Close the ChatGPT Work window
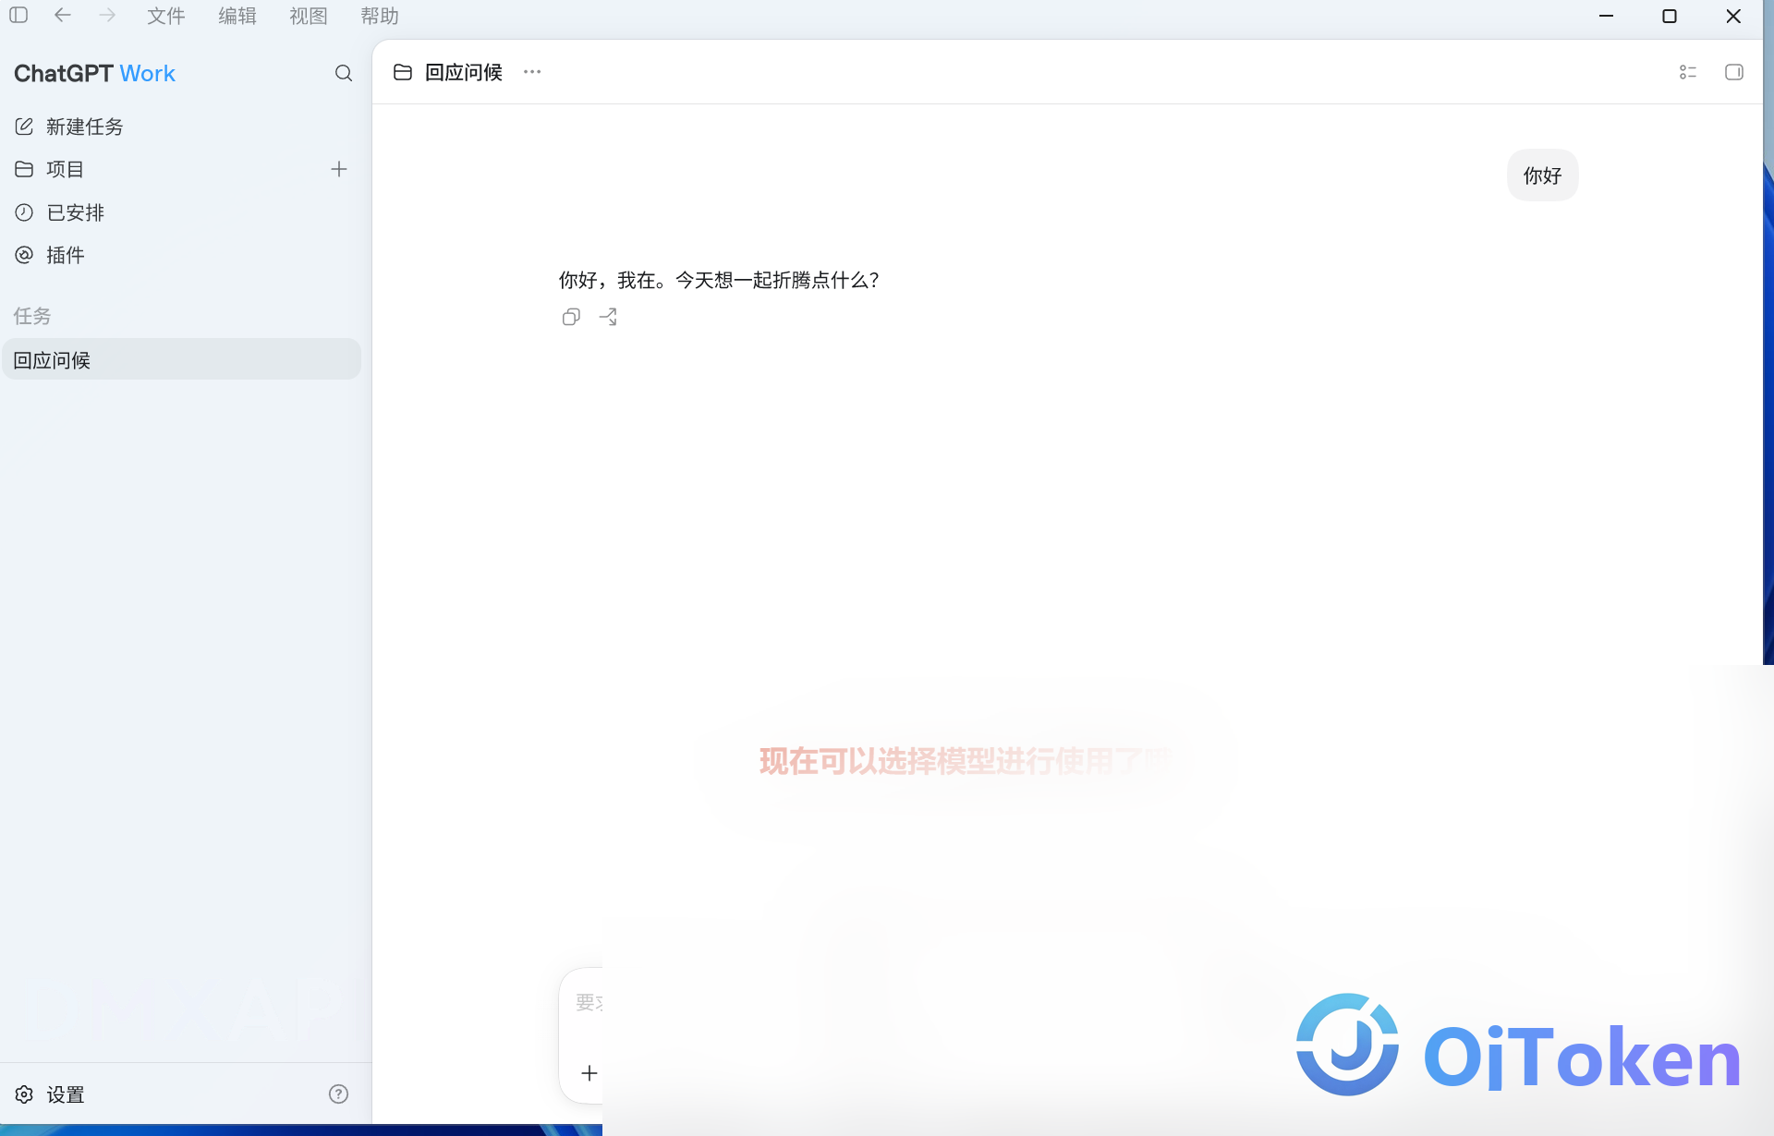Image resolution: width=1774 pixels, height=1136 pixels. 1733,16
